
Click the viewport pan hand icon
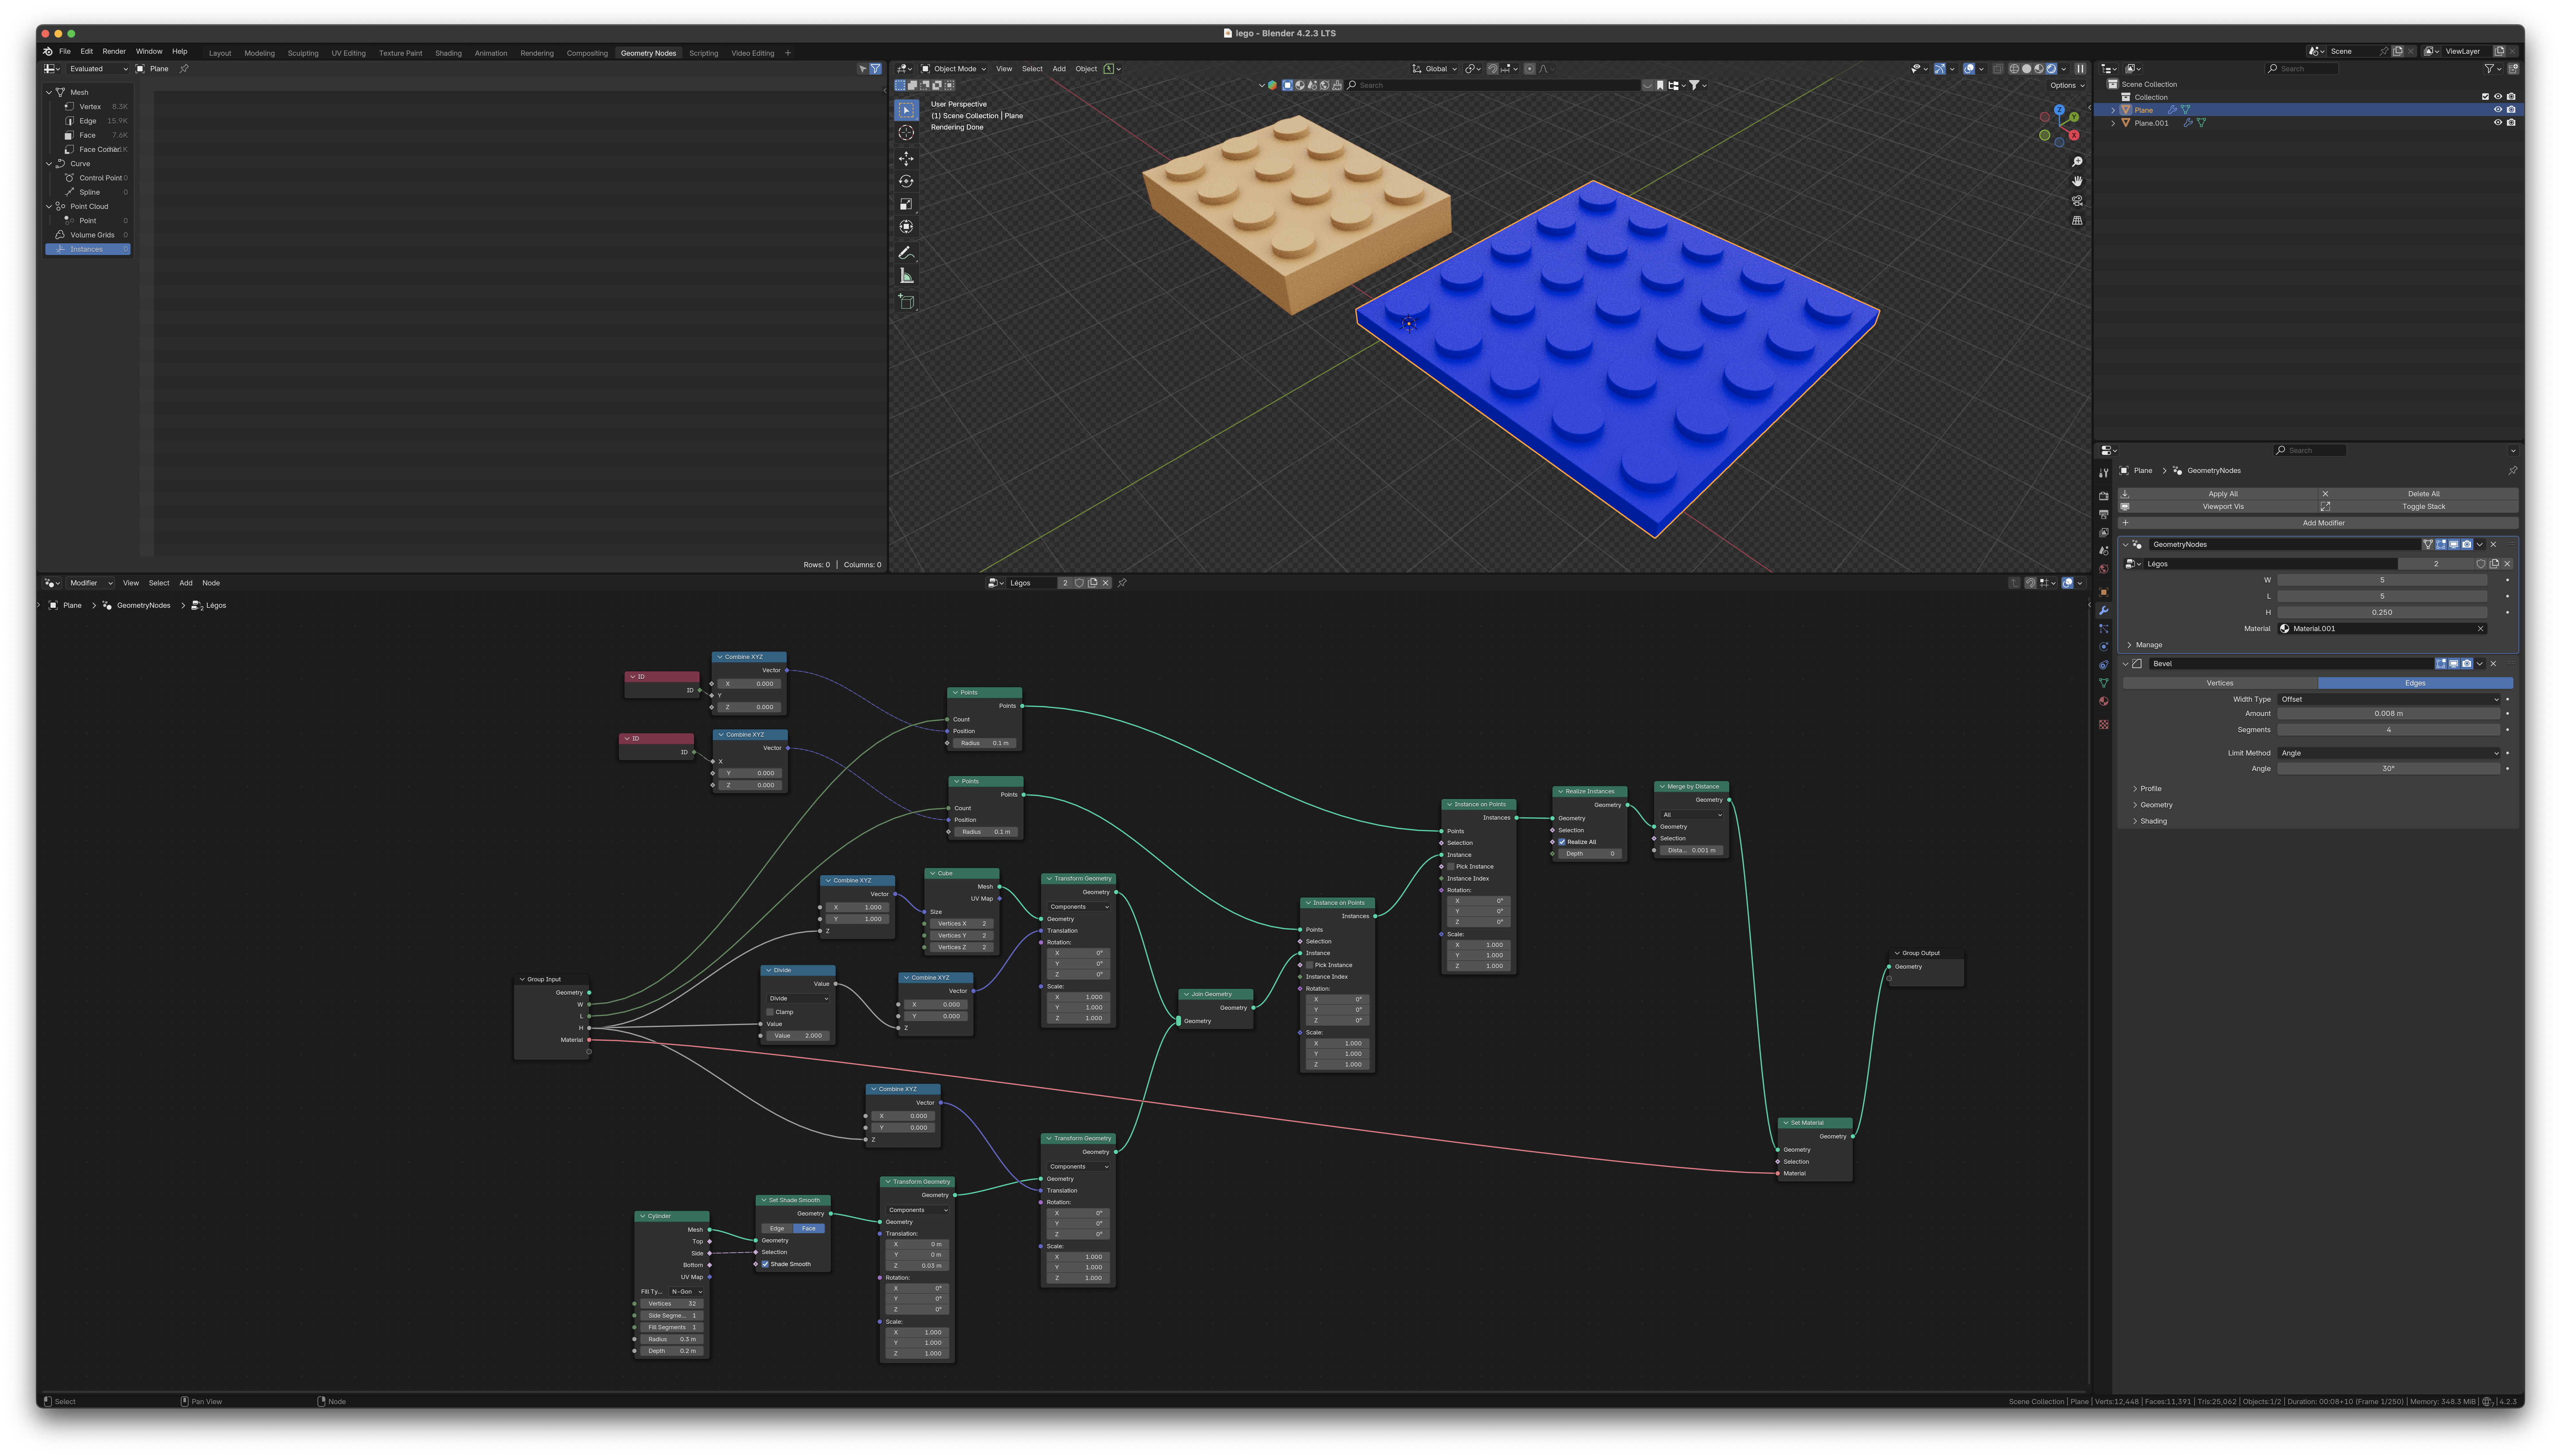2077,181
